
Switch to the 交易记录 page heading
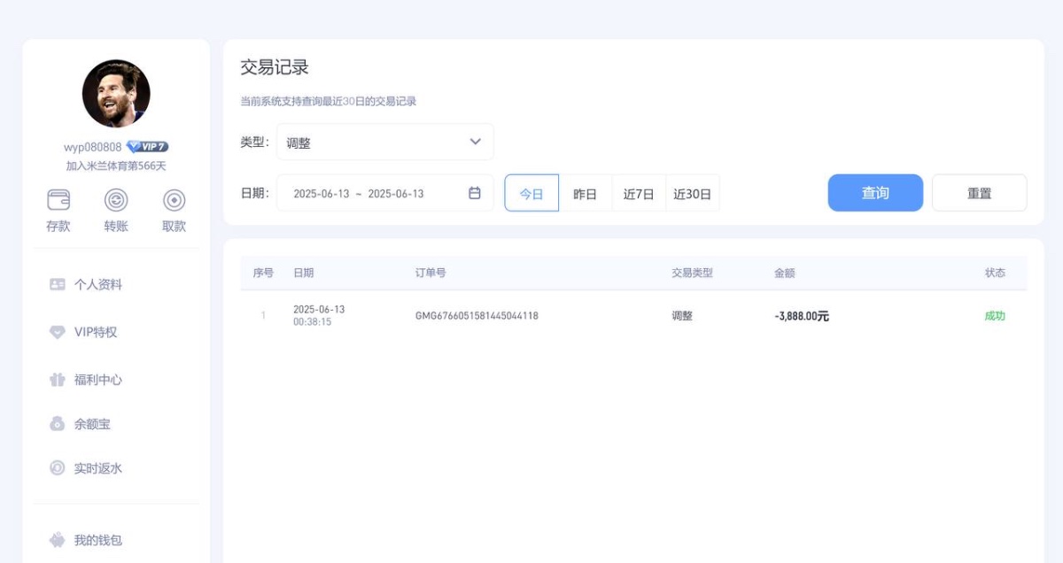pyautogui.click(x=272, y=67)
